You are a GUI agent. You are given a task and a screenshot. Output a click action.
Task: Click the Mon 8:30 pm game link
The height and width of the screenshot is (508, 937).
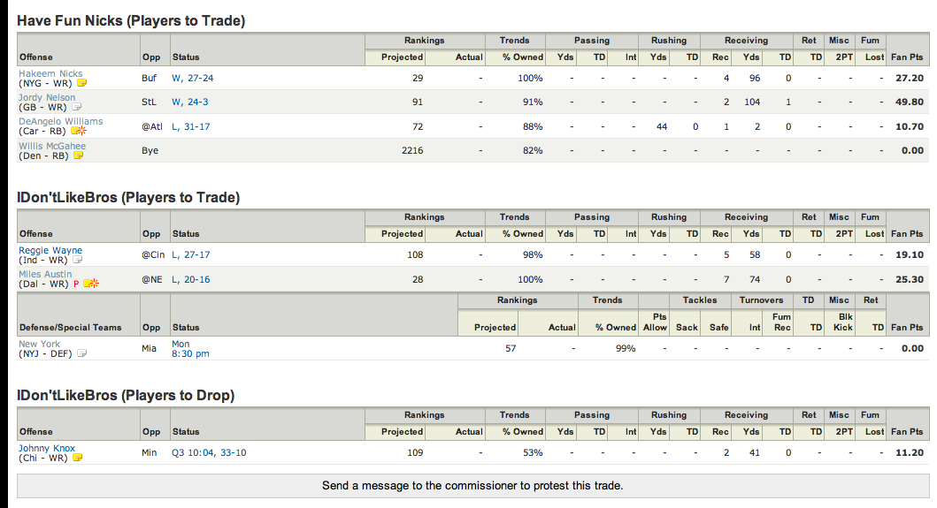190,349
